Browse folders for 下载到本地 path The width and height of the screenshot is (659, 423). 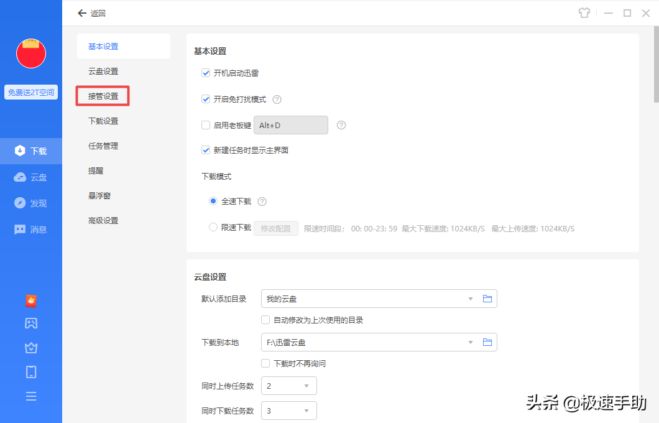pyautogui.click(x=487, y=342)
